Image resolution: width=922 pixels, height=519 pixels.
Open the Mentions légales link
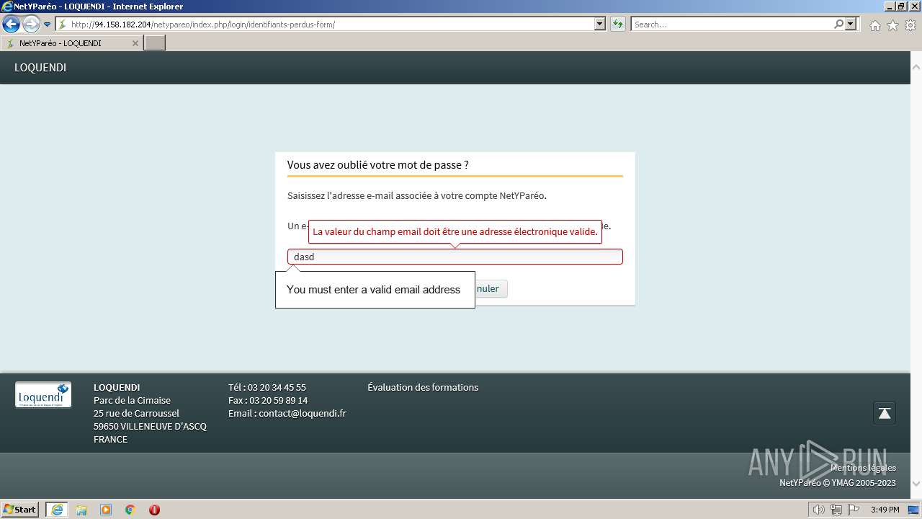tap(863, 468)
